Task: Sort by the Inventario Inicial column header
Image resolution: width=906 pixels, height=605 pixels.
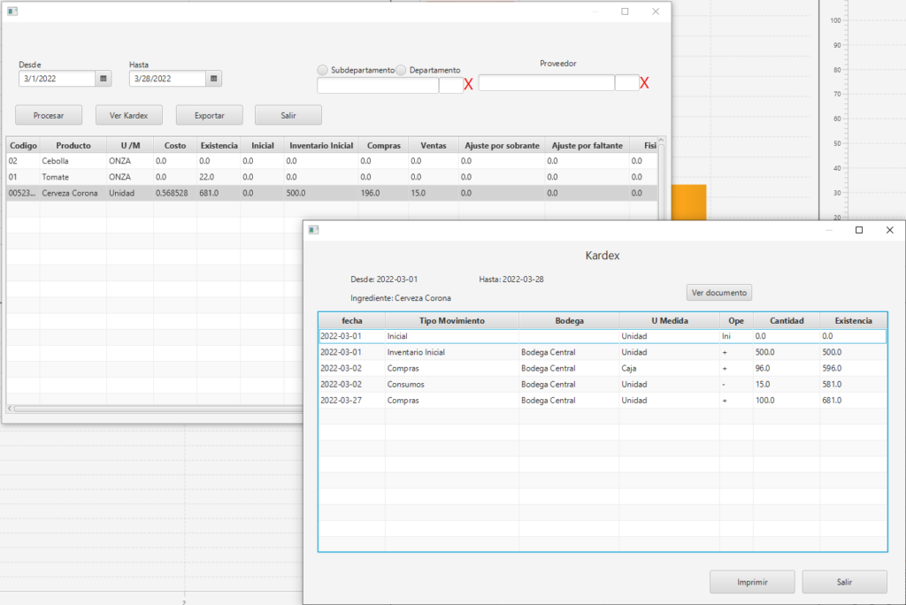Action: [x=321, y=146]
